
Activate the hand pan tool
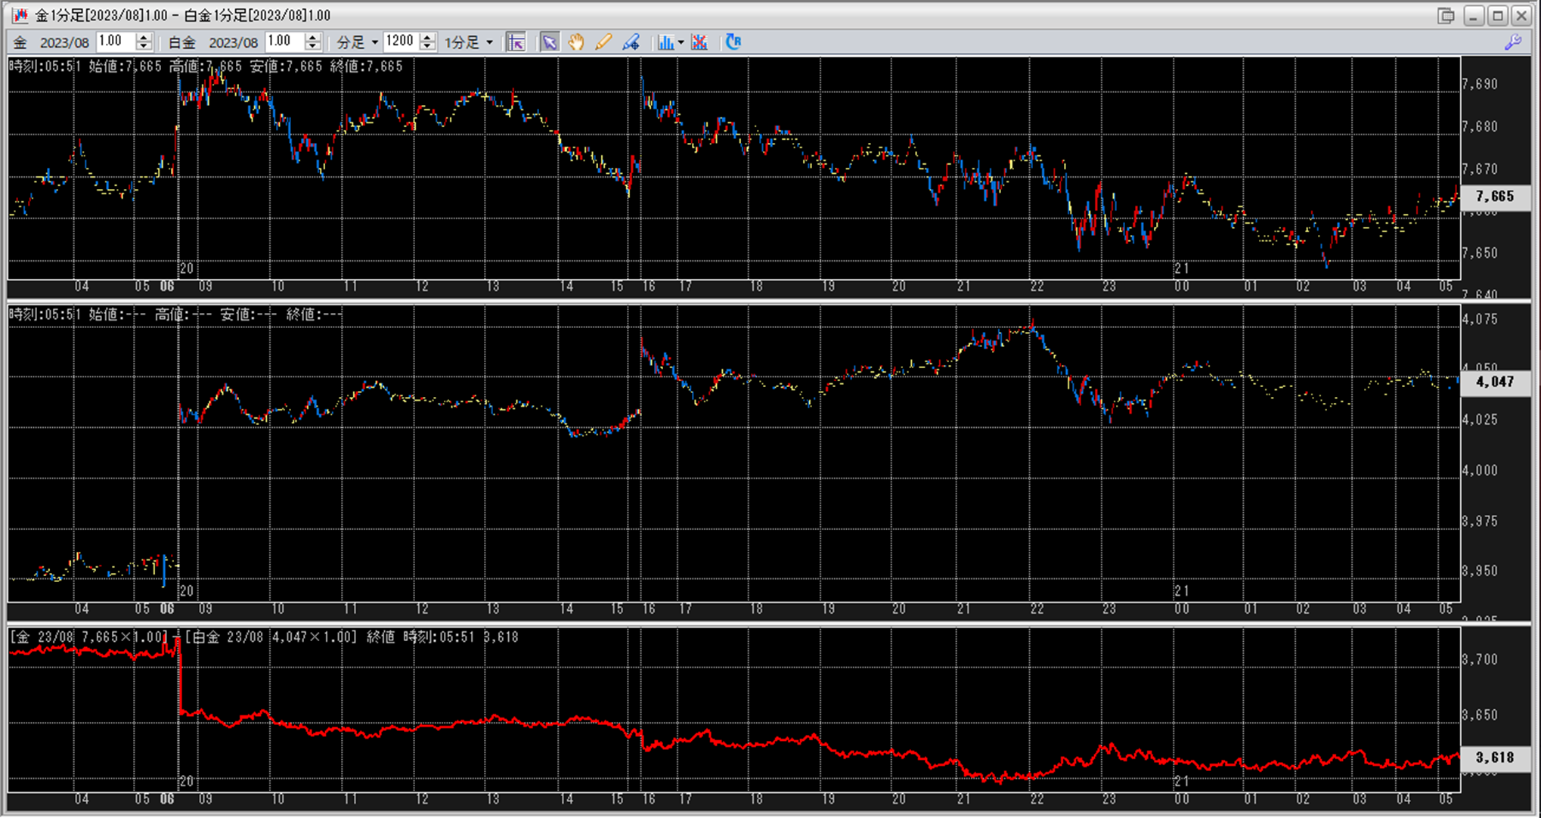tap(576, 42)
